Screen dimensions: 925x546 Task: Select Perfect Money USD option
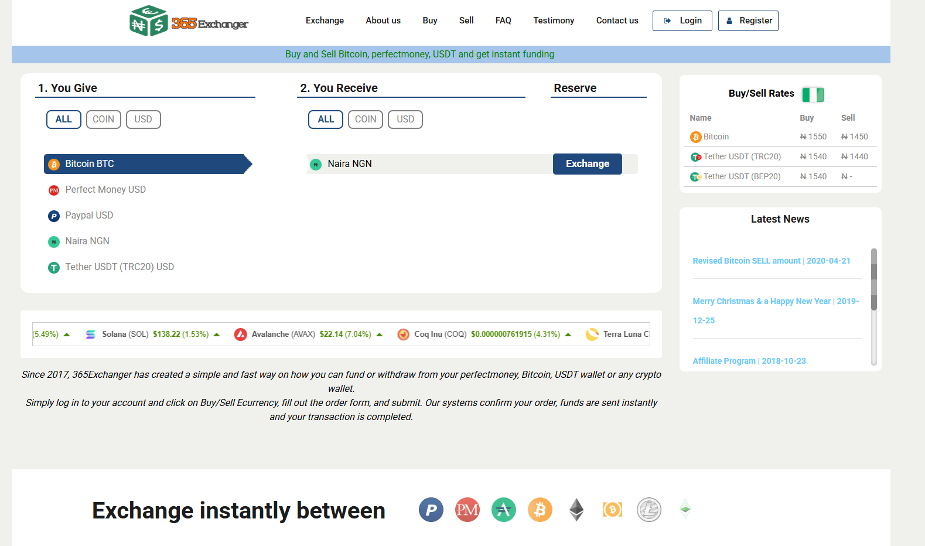[105, 190]
